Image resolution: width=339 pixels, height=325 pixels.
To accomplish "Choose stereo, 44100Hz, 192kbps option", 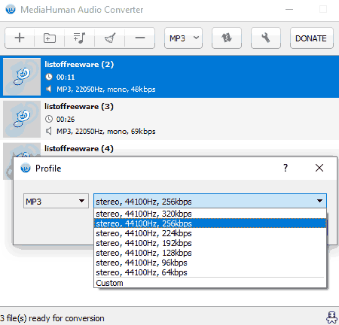I will pos(210,243).
